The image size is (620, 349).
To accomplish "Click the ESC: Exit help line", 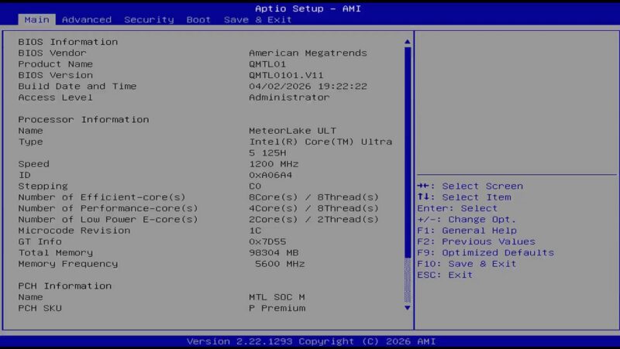I will [445, 275].
